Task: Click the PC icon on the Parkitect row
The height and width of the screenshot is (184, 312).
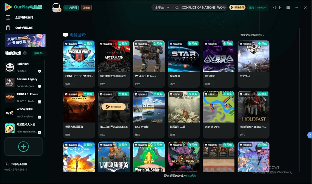Action: coord(39,71)
